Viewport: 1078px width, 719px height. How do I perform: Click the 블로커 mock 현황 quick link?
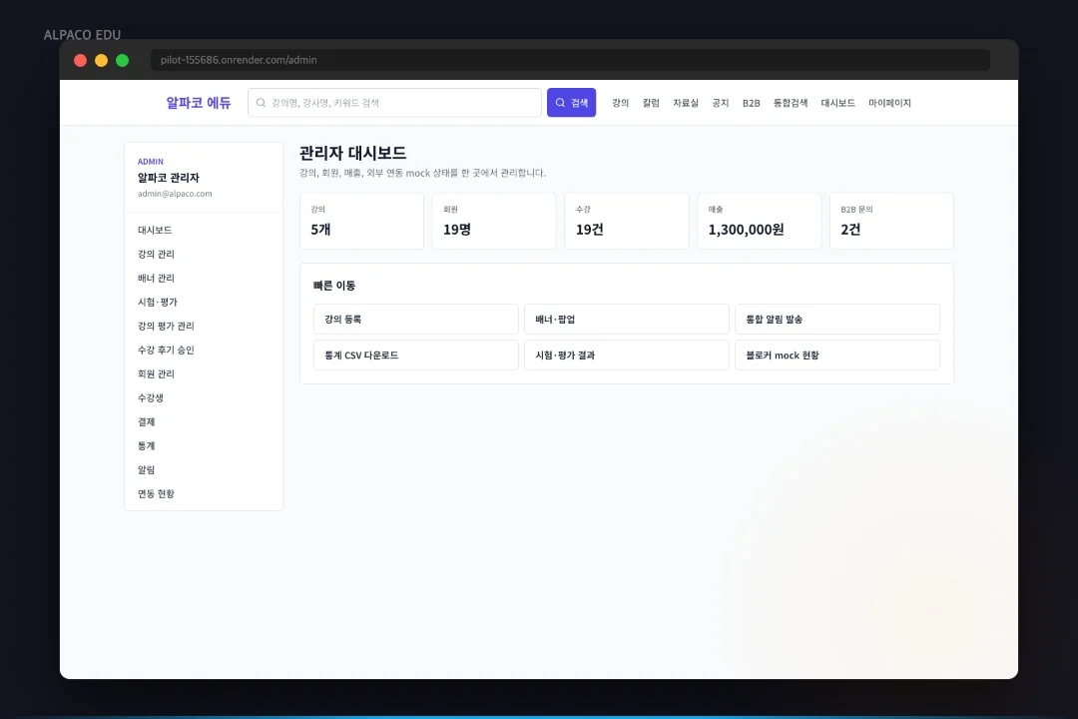coord(836,356)
